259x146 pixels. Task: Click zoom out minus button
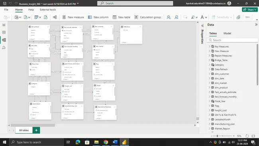pyautogui.click(x=212, y=136)
